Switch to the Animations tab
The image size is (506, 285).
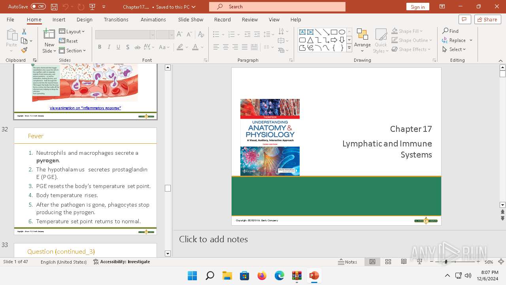coord(153,19)
